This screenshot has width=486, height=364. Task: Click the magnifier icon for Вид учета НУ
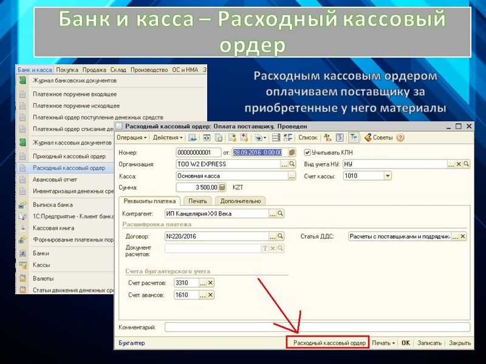(466, 164)
